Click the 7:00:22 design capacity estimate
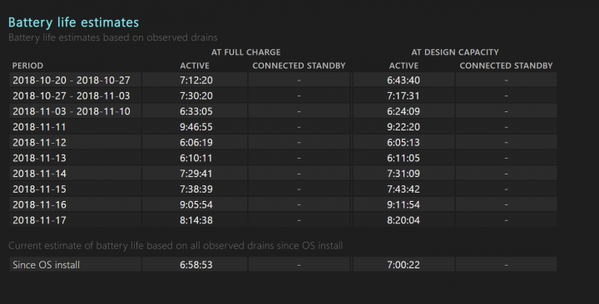This screenshot has height=304, width=599. tap(403, 264)
